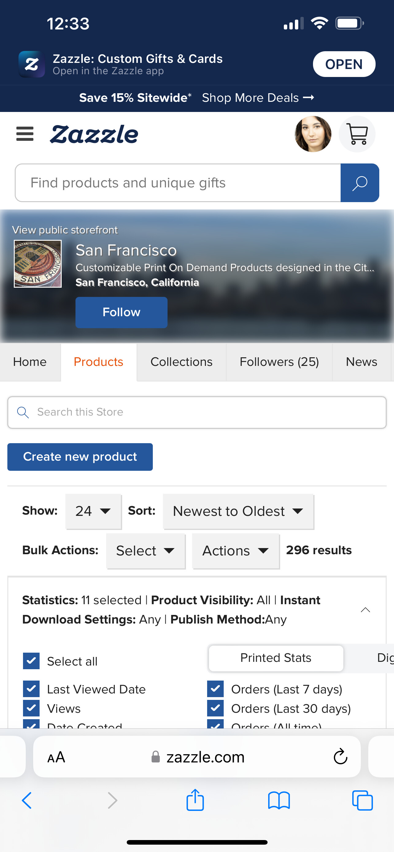Uncheck the Select all checkbox

tap(31, 661)
